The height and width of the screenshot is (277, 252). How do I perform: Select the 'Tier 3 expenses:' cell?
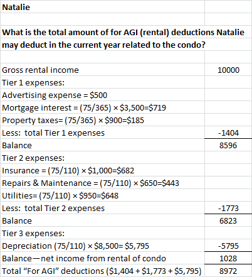click(102, 233)
